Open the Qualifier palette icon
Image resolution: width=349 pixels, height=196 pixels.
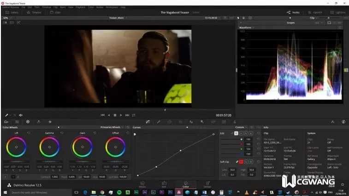[x=159, y=122]
